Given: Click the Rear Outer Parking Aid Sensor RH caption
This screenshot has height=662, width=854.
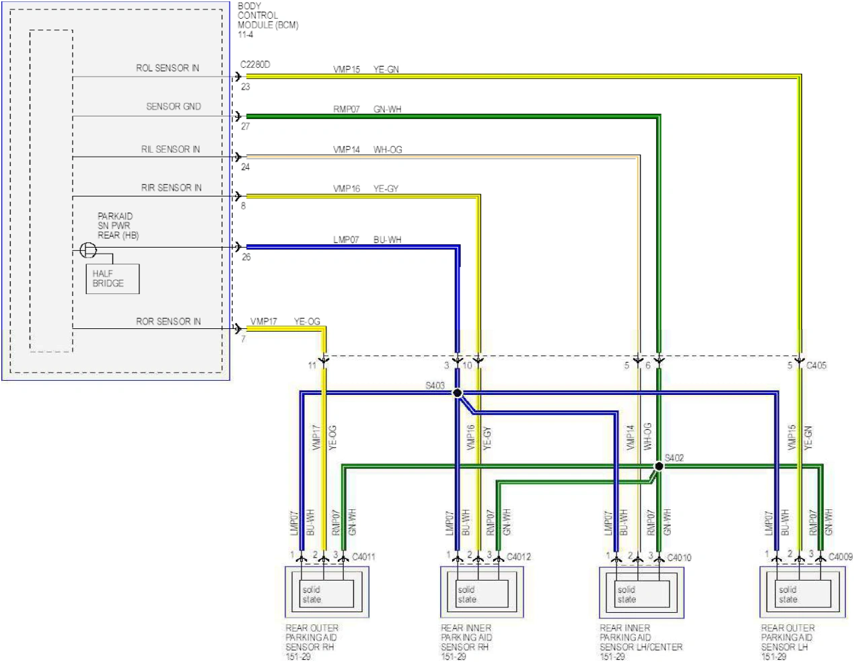Looking at the screenshot, I should tap(312, 642).
